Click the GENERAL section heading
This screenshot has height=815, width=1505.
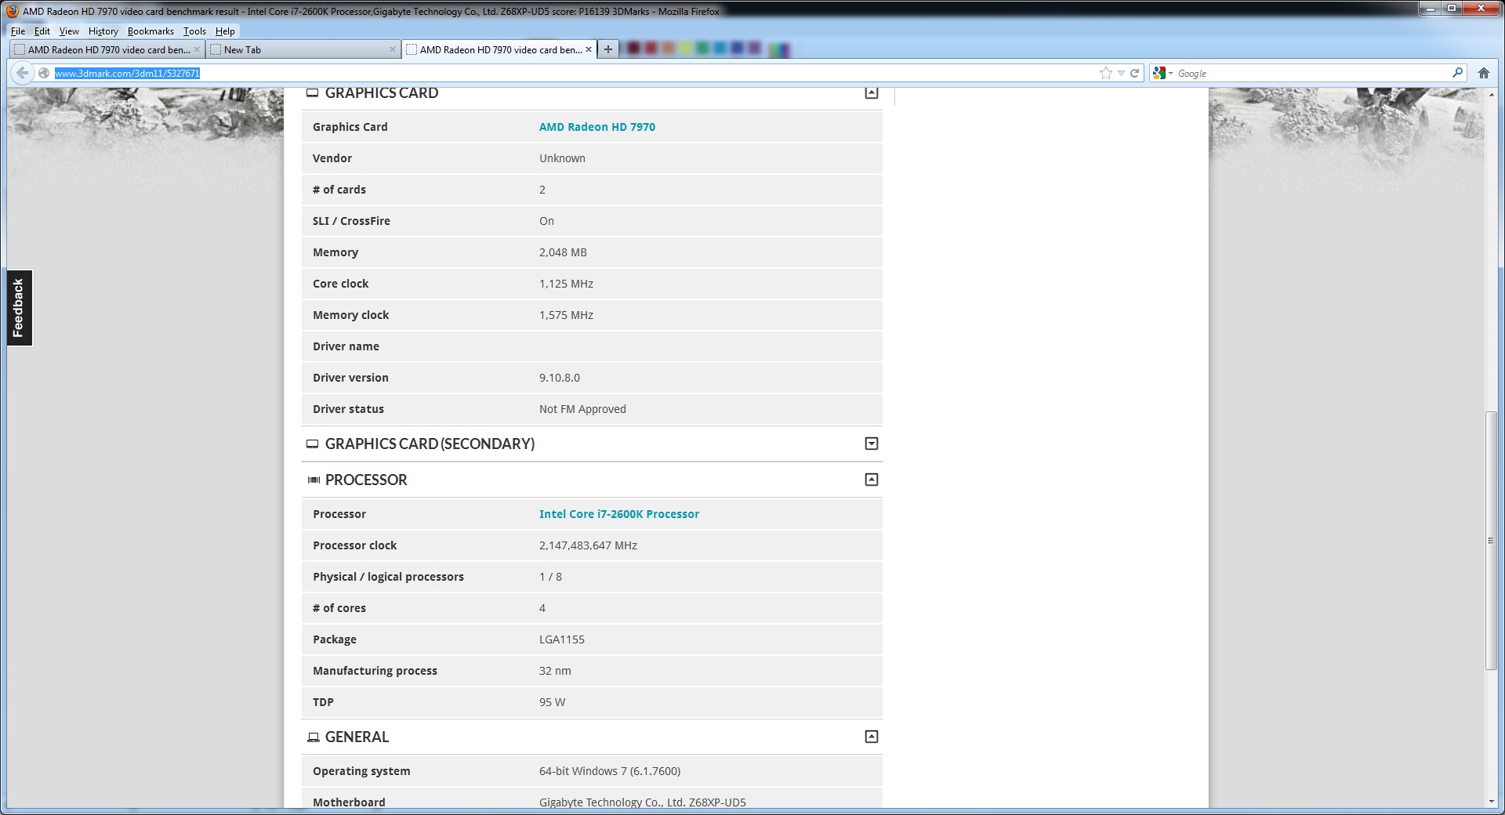(357, 737)
